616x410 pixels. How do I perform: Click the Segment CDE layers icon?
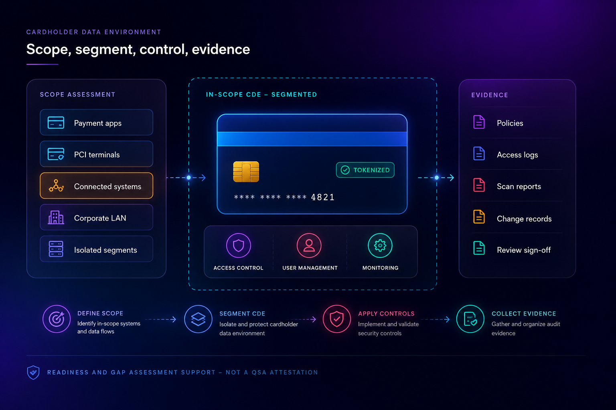click(x=198, y=319)
